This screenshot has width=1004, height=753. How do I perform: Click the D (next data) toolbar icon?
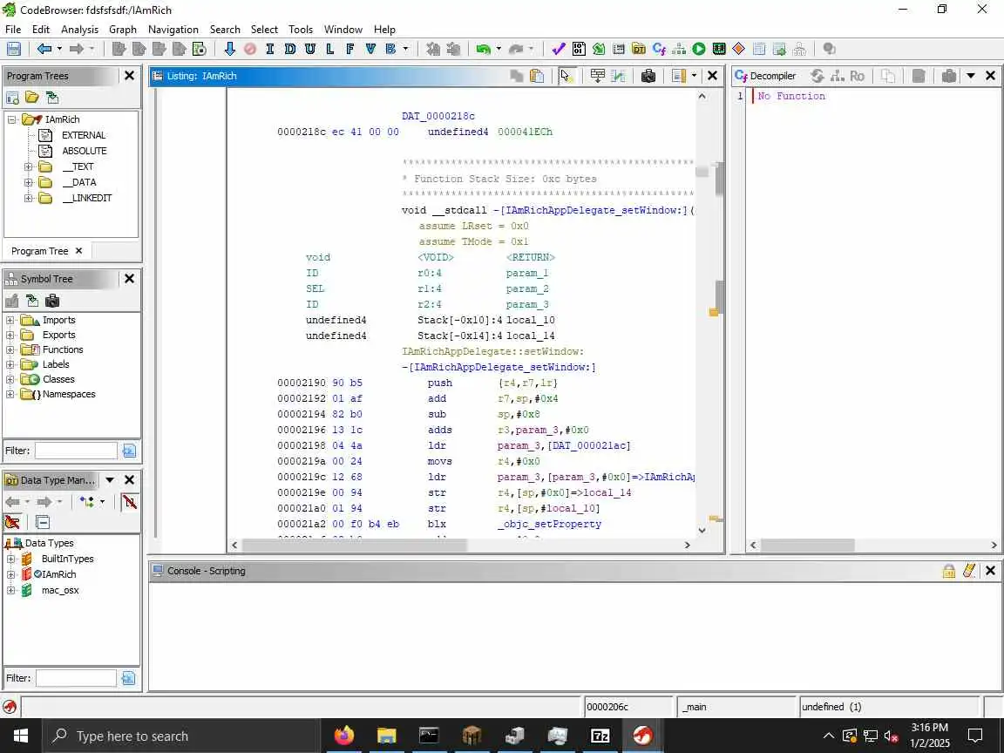[290, 49]
